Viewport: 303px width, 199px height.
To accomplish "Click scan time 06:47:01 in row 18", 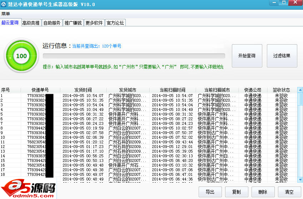I will (x=172, y=174).
